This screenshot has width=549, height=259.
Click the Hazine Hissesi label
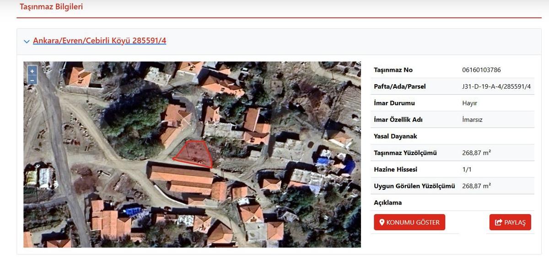[395, 169]
